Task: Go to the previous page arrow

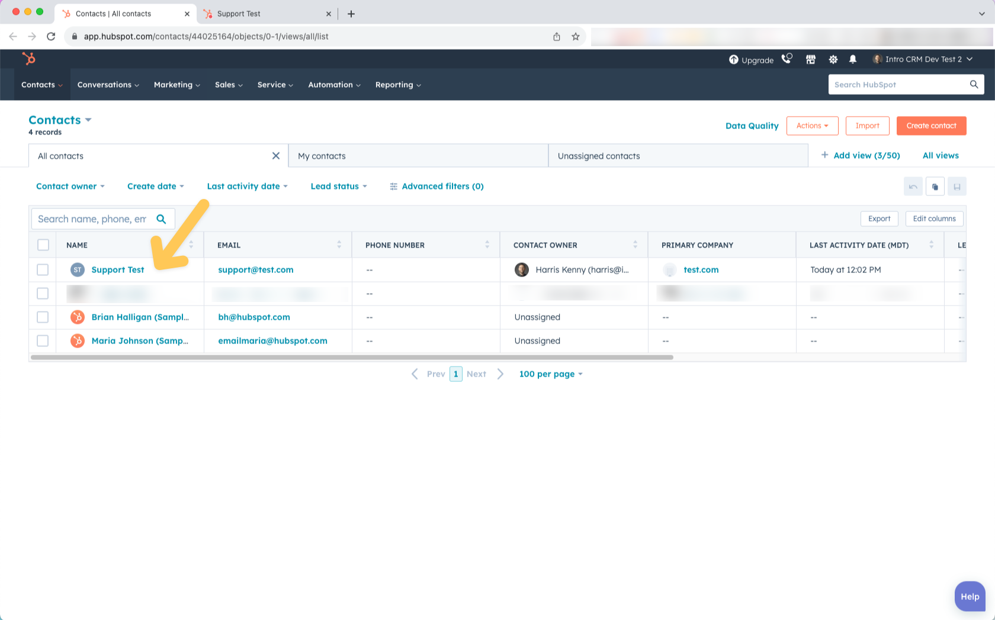Action: [x=415, y=374]
